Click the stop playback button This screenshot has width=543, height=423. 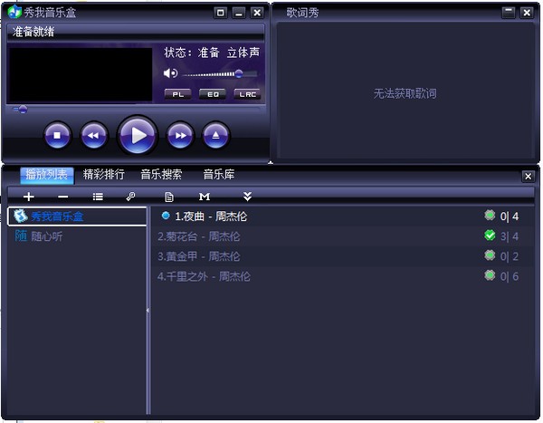tap(58, 135)
